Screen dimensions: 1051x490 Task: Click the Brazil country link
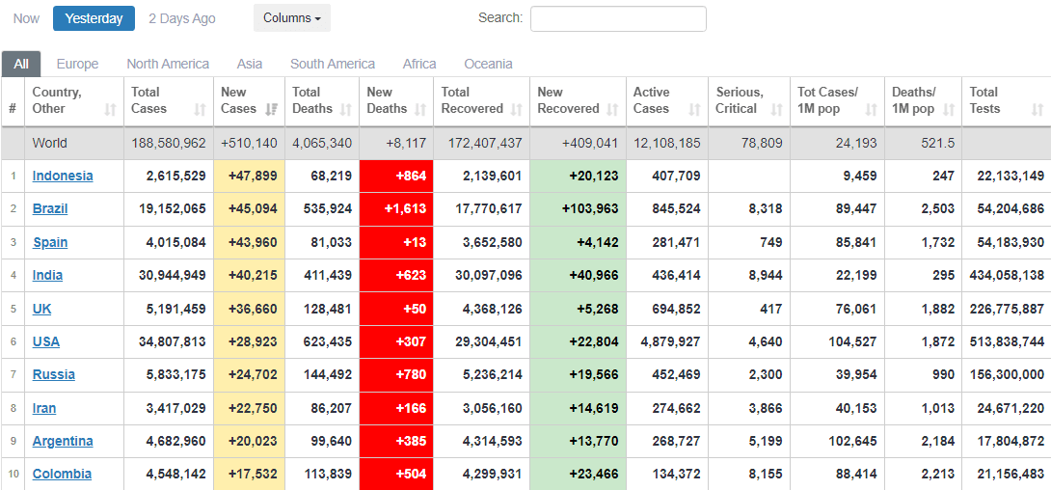(50, 208)
